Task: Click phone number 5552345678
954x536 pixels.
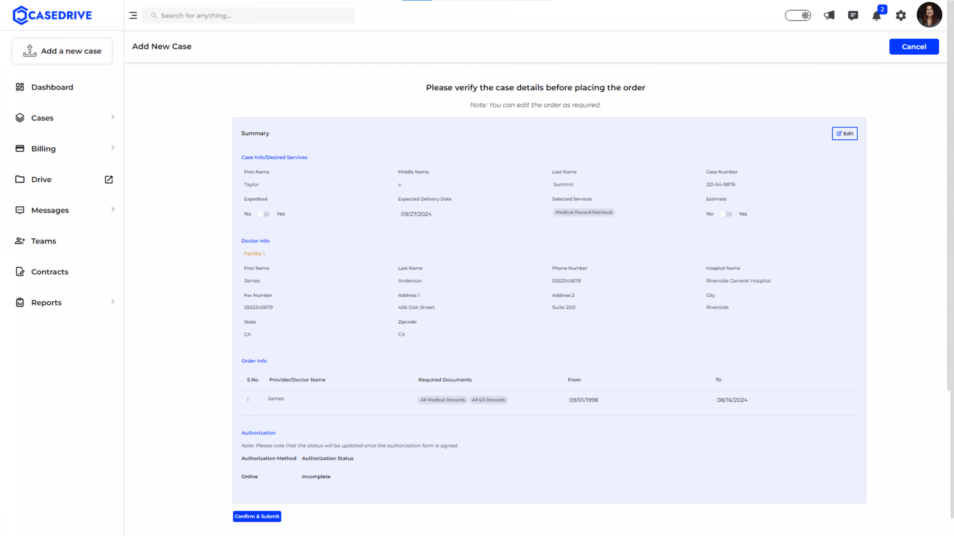Action: coord(566,281)
